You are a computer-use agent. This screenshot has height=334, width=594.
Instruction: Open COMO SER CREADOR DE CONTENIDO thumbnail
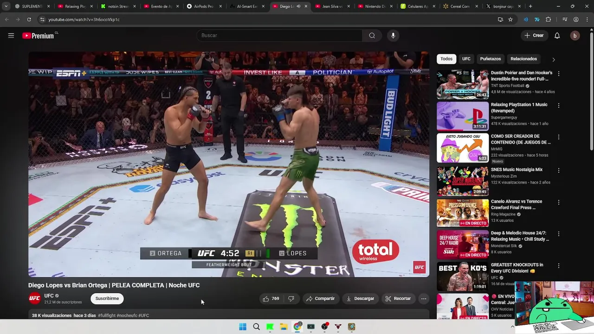pyautogui.click(x=462, y=148)
